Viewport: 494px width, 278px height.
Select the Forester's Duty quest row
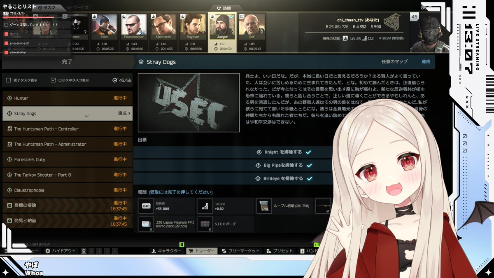click(68, 159)
